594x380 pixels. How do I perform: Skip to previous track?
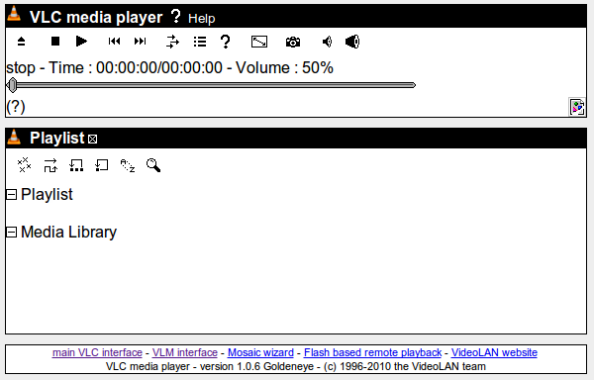(114, 42)
